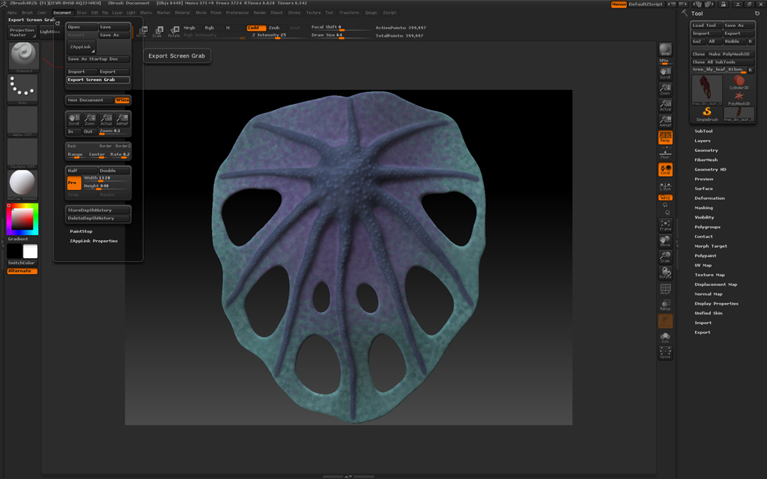Screen dimensions: 767x479
Task: Open the Preferences menu
Action: point(237,13)
